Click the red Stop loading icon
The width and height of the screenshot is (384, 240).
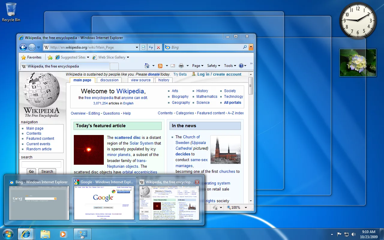(158, 47)
